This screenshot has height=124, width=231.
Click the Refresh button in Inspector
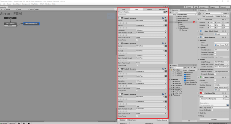pyautogui.click(x=214, y=119)
